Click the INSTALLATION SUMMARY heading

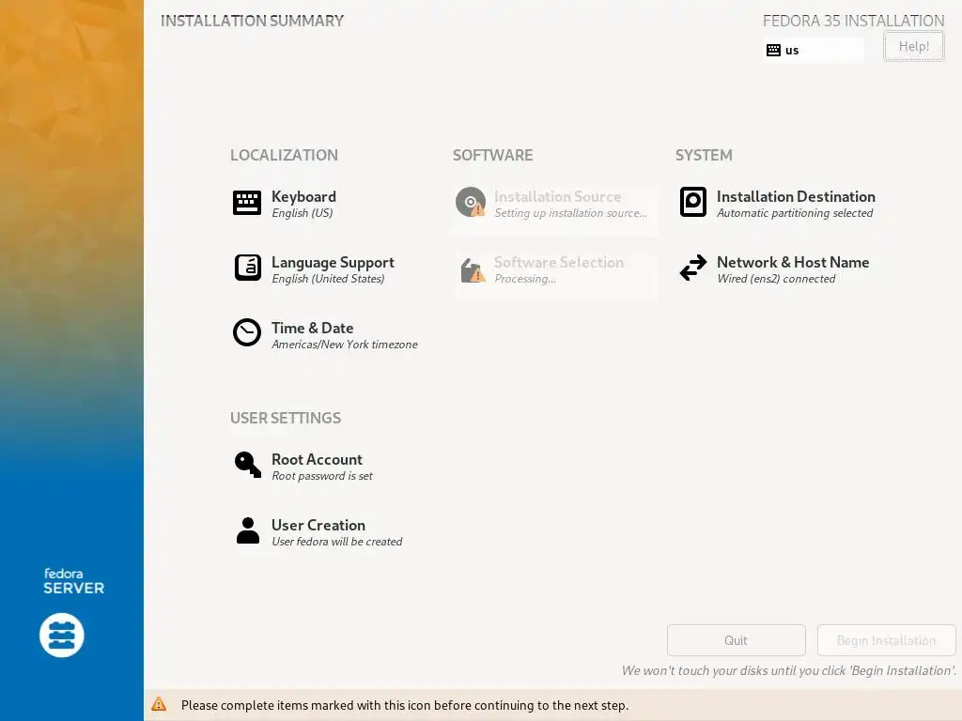click(252, 21)
